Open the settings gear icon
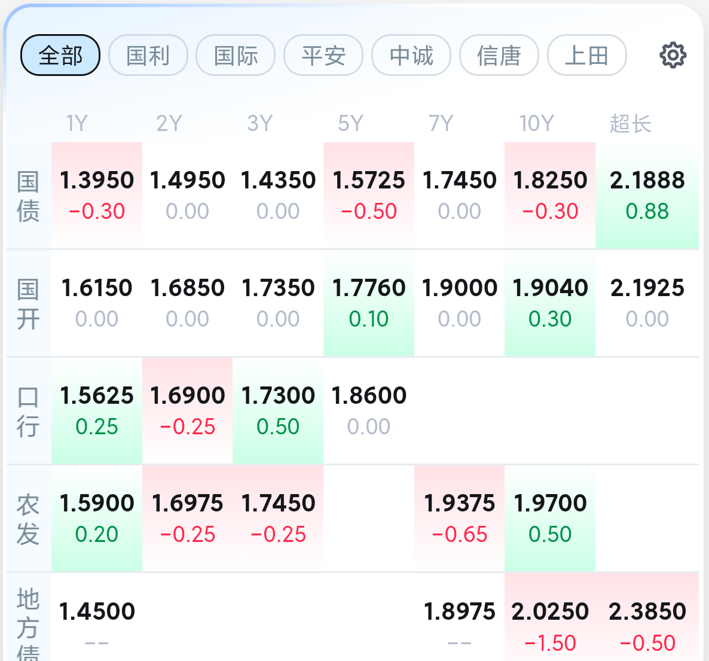The width and height of the screenshot is (709, 661). point(673,56)
